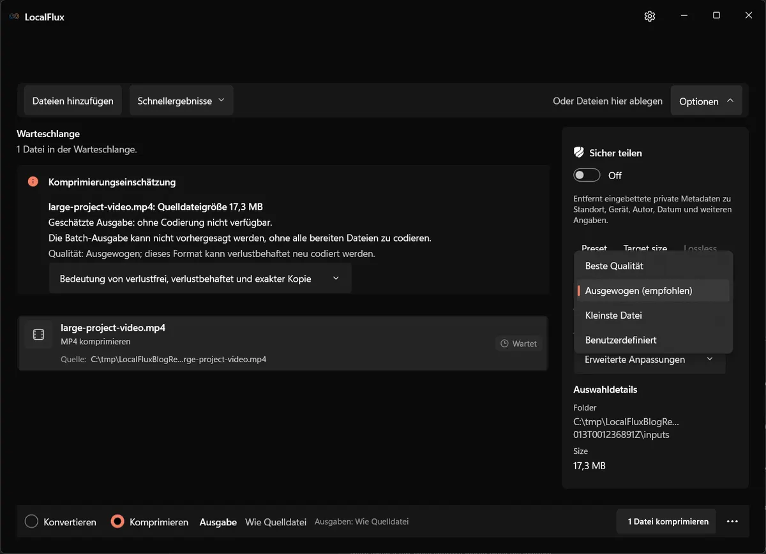Click Ausgaben: Wie Quelldatei text
The height and width of the screenshot is (554, 766).
(361, 521)
